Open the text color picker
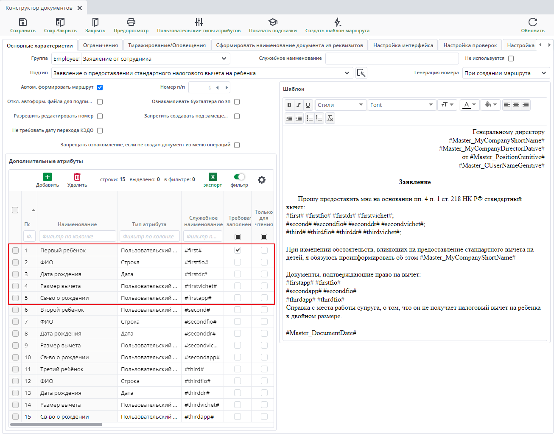Viewport: 554px width, 436px height. tap(469, 105)
